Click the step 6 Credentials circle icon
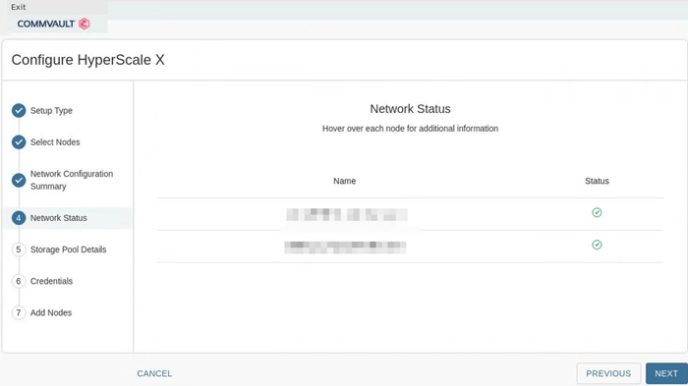The image size is (688, 386). 19,281
